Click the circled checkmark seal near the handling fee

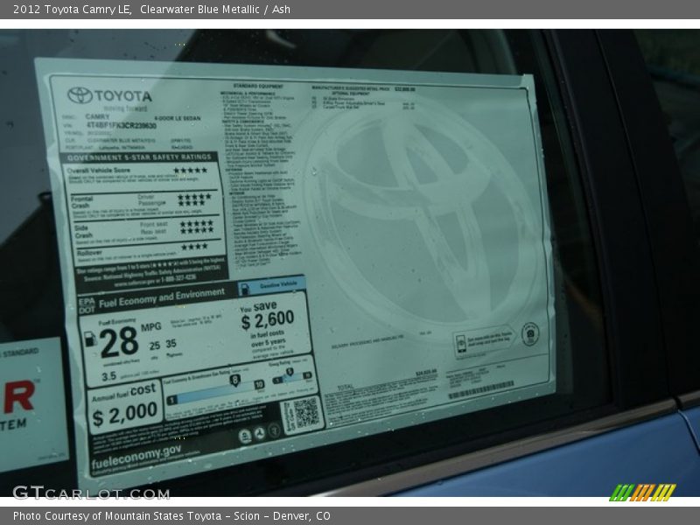click(x=530, y=333)
